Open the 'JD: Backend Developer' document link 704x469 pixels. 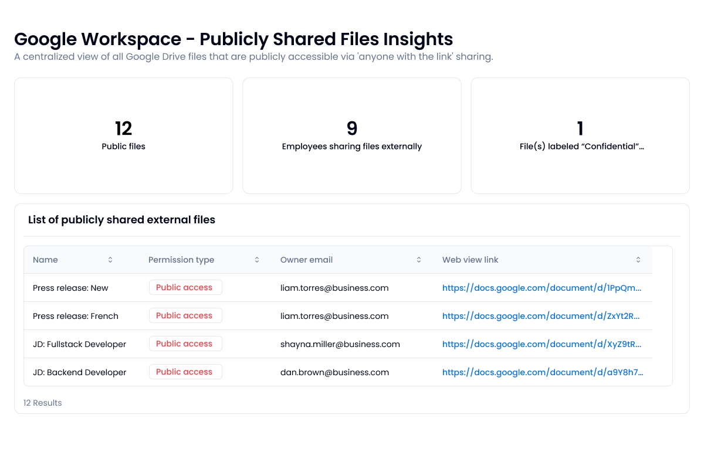tap(542, 372)
